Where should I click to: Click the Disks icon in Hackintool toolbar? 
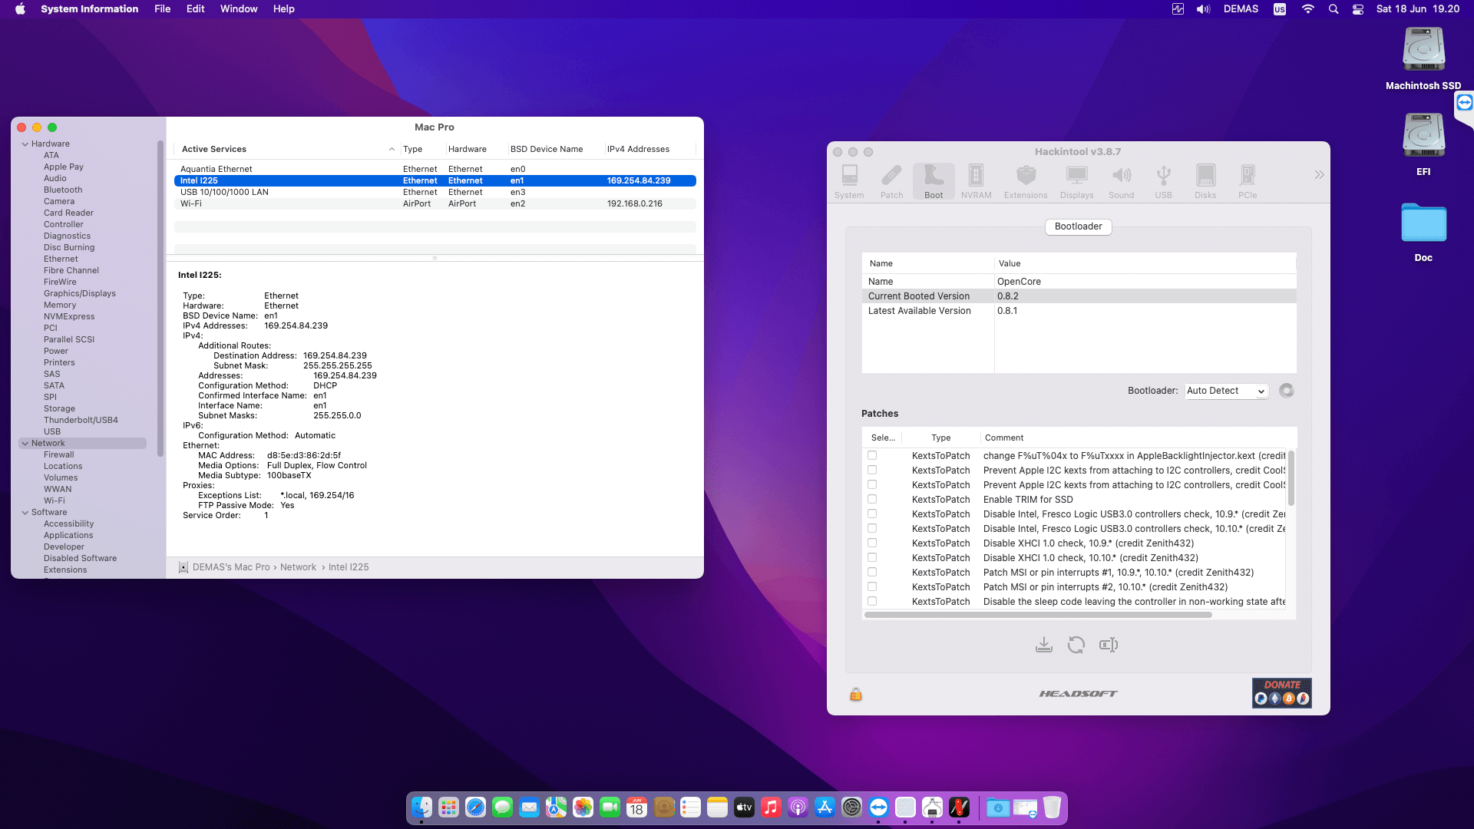tap(1205, 182)
